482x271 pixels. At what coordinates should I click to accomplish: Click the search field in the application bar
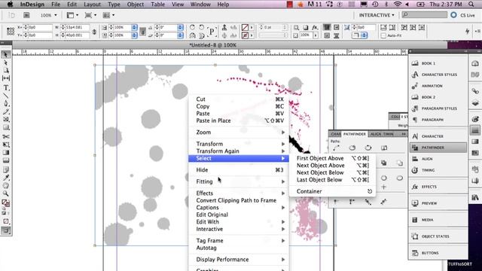point(425,15)
